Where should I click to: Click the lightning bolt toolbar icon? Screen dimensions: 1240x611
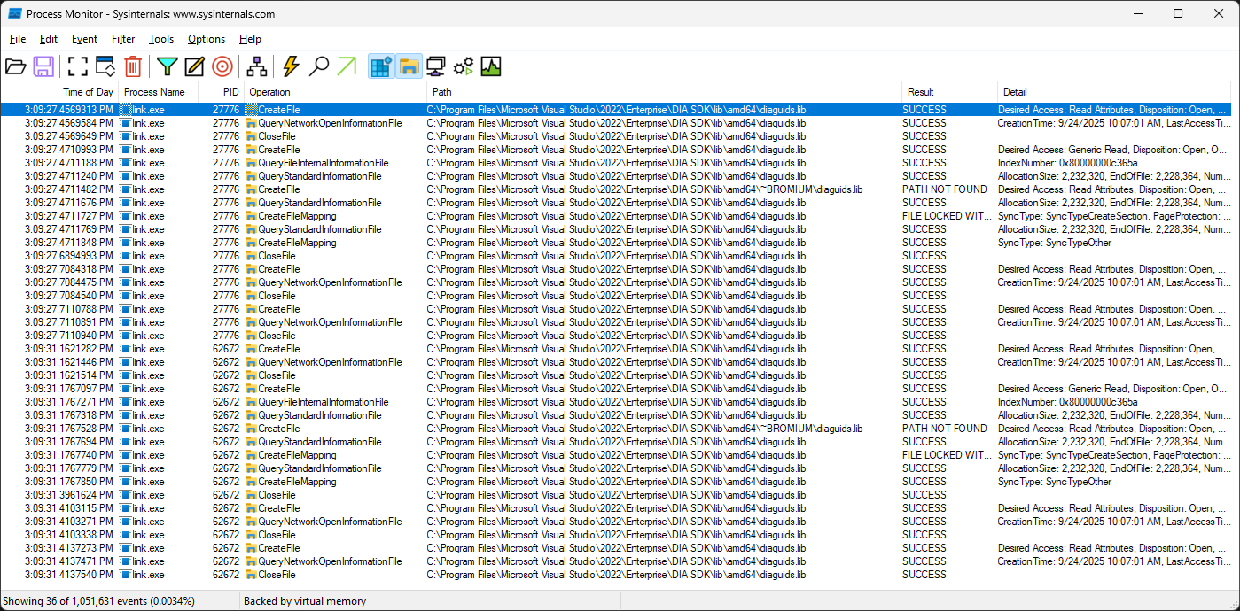[x=291, y=66]
